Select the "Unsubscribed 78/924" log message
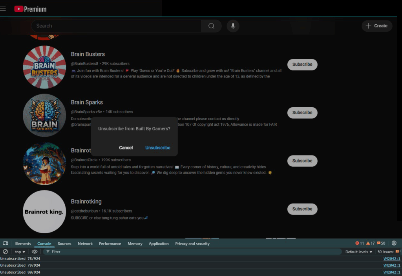Image resolution: width=402 pixels, height=276 pixels. [x=20, y=259]
